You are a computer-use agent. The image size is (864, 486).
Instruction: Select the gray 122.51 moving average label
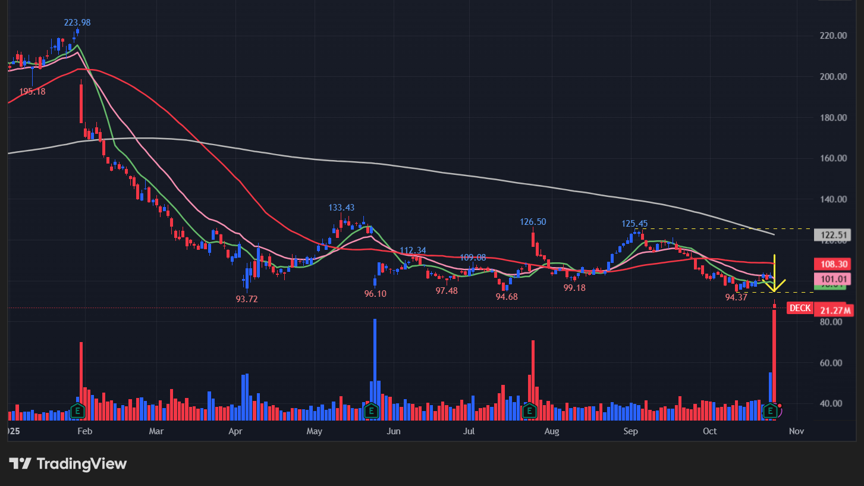[832, 234]
